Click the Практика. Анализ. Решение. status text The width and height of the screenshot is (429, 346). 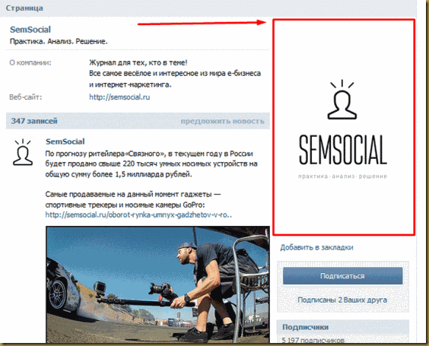click(x=59, y=42)
